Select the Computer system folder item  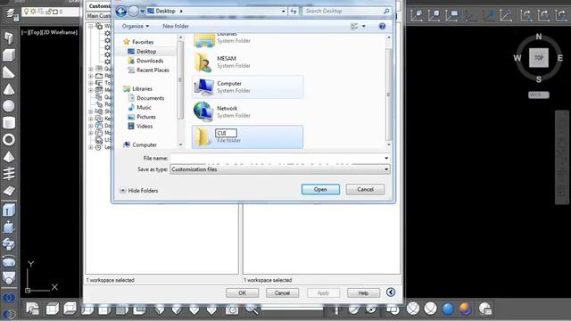(x=248, y=87)
